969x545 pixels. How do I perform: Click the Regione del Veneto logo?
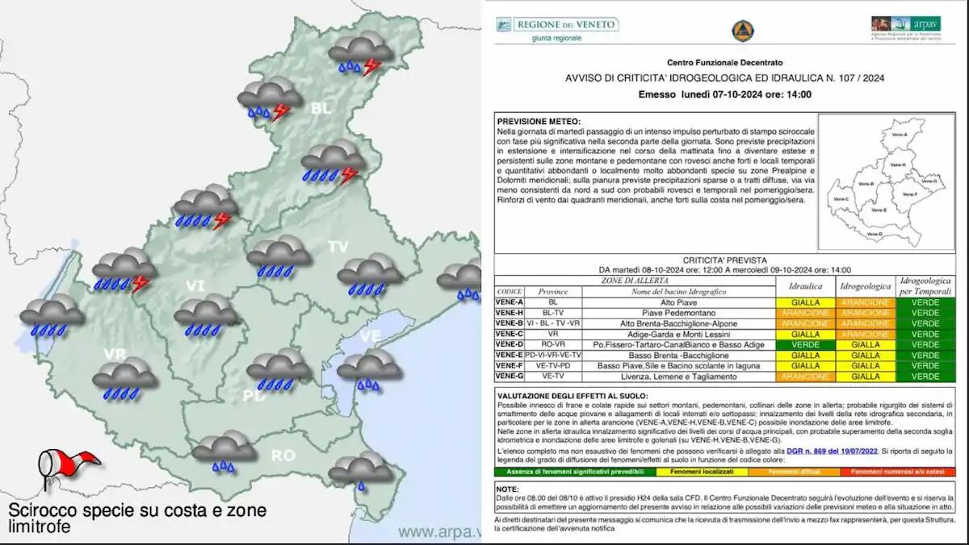pos(556,29)
